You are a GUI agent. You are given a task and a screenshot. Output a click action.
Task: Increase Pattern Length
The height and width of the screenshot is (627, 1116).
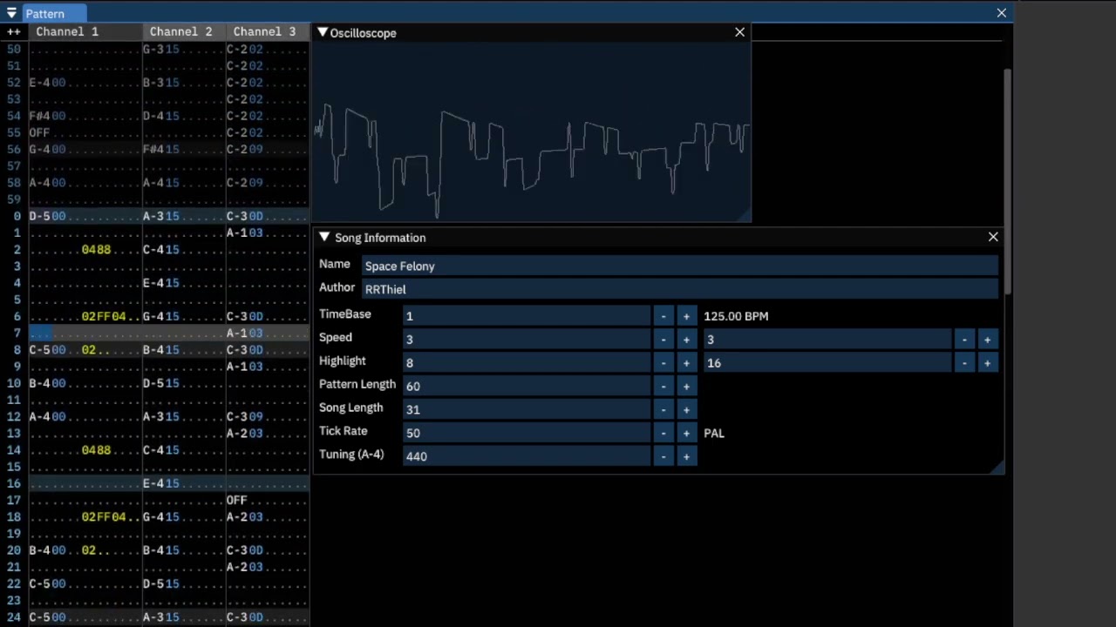coord(686,386)
